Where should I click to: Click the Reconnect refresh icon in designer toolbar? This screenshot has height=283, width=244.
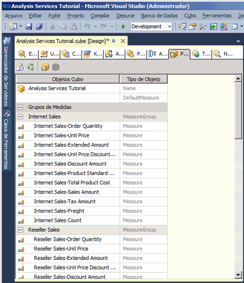(x=31, y=67)
